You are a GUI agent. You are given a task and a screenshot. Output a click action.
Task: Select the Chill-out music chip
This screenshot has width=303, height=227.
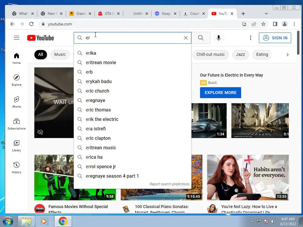point(210,55)
